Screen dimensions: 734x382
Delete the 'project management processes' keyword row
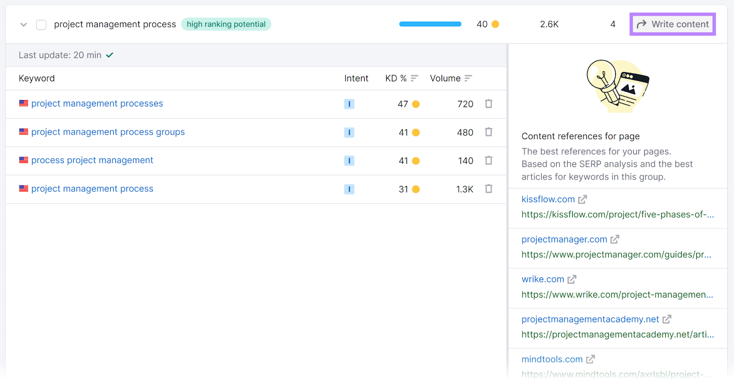click(489, 104)
